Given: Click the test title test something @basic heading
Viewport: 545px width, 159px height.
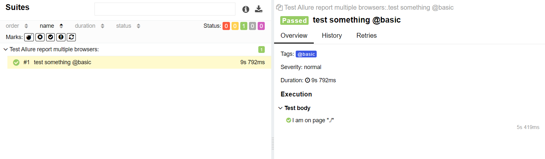Looking at the screenshot, I should coord(357,20).
